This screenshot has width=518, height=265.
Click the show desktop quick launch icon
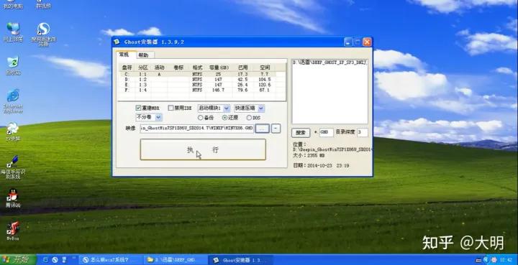[x=65, y=260]
